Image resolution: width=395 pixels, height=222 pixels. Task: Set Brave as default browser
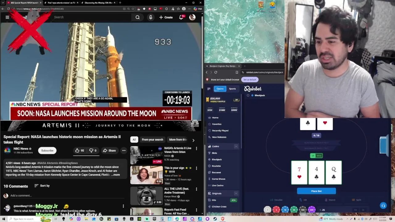(250, 80)
